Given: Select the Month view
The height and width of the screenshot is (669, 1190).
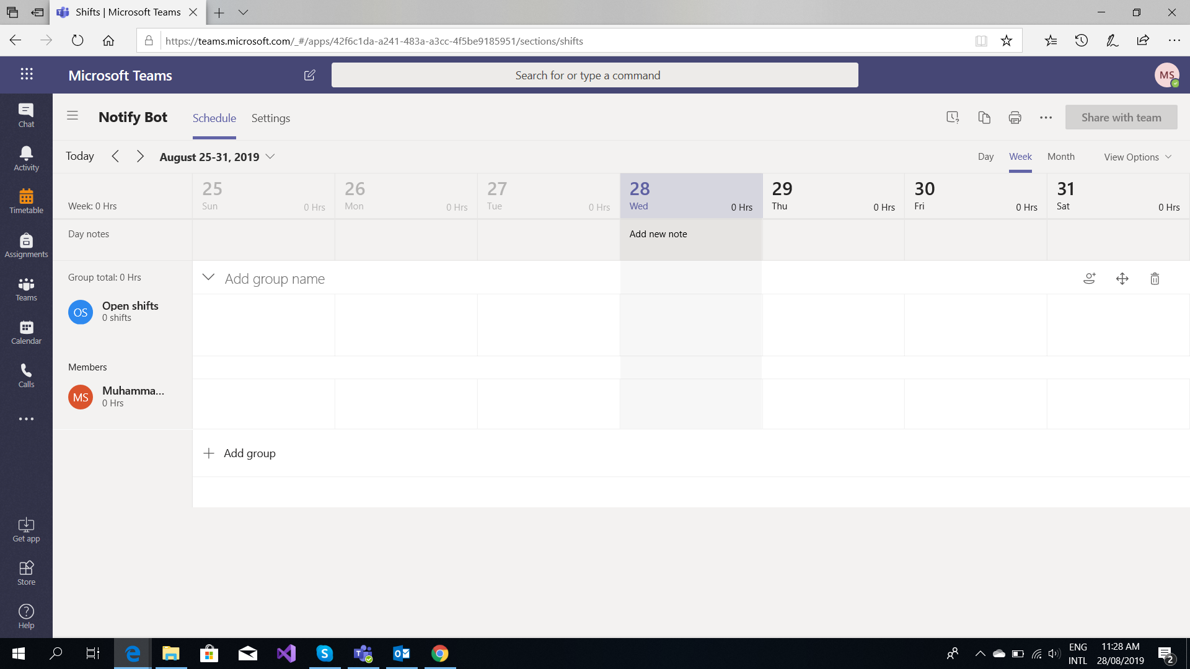Looking at the screenshot, I should coord(1060,157).
